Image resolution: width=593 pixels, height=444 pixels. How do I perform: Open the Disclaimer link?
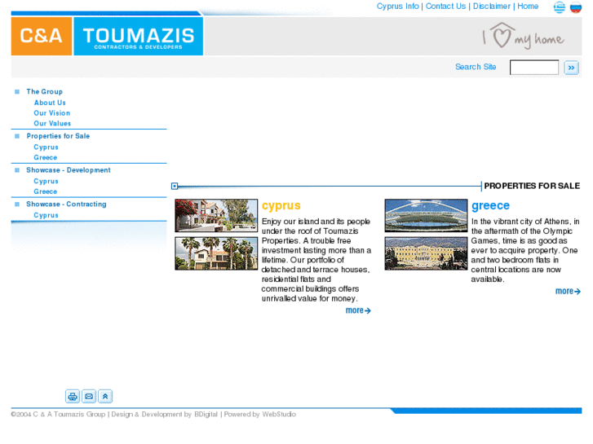point(491,7)
